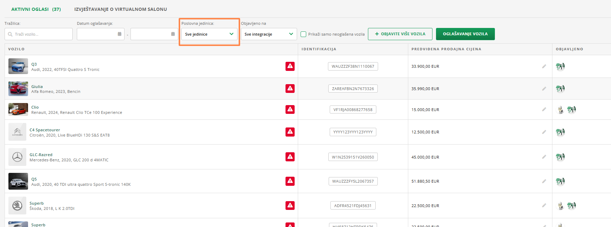
Task: Click the Mercedes-Benz logo thumbnail
Action: coord(17,157)
